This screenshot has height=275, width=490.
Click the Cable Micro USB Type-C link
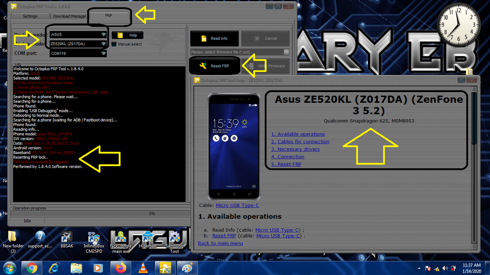tap(237, 205)
